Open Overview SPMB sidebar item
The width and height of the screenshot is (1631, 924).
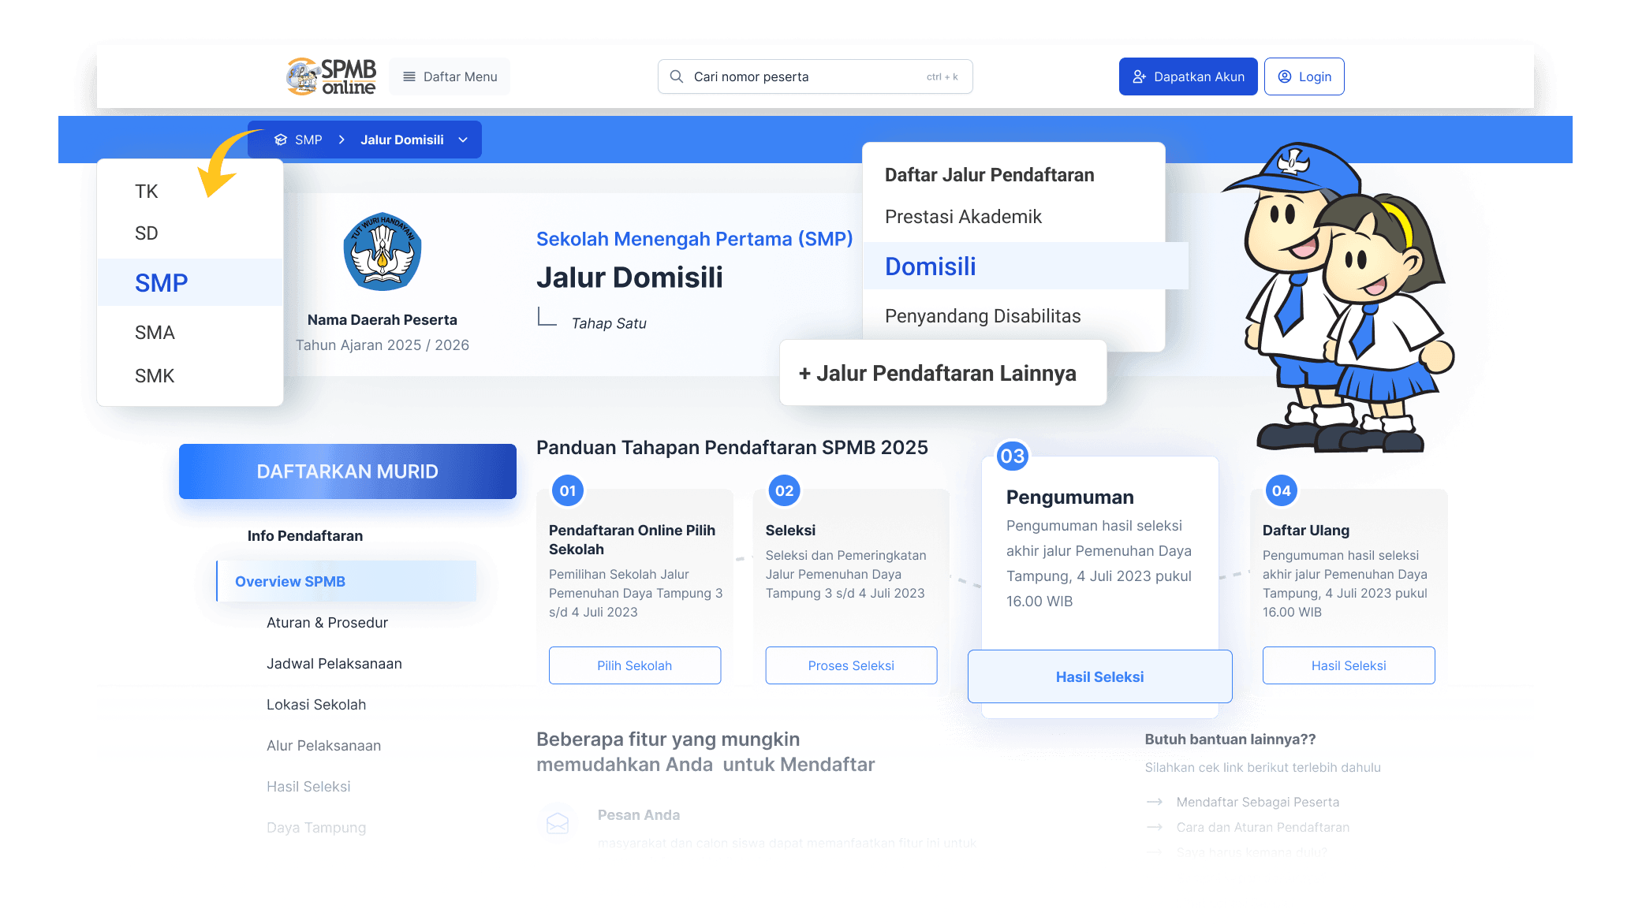click(346, 581)
